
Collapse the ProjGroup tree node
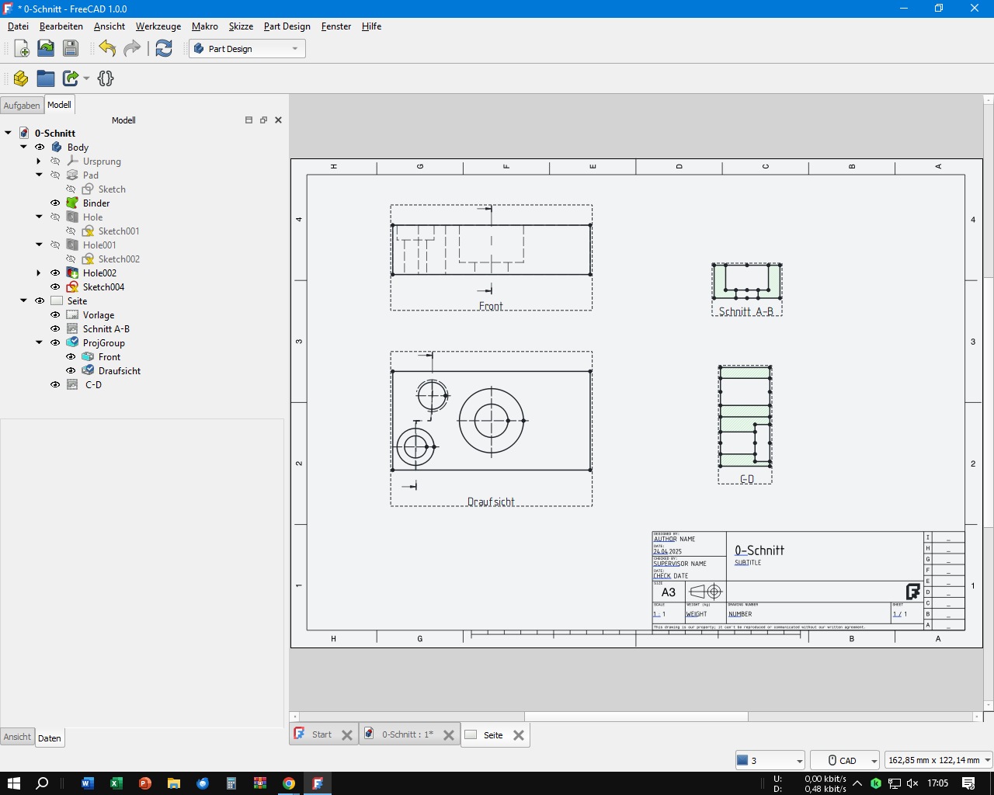[x=39, y=342]
